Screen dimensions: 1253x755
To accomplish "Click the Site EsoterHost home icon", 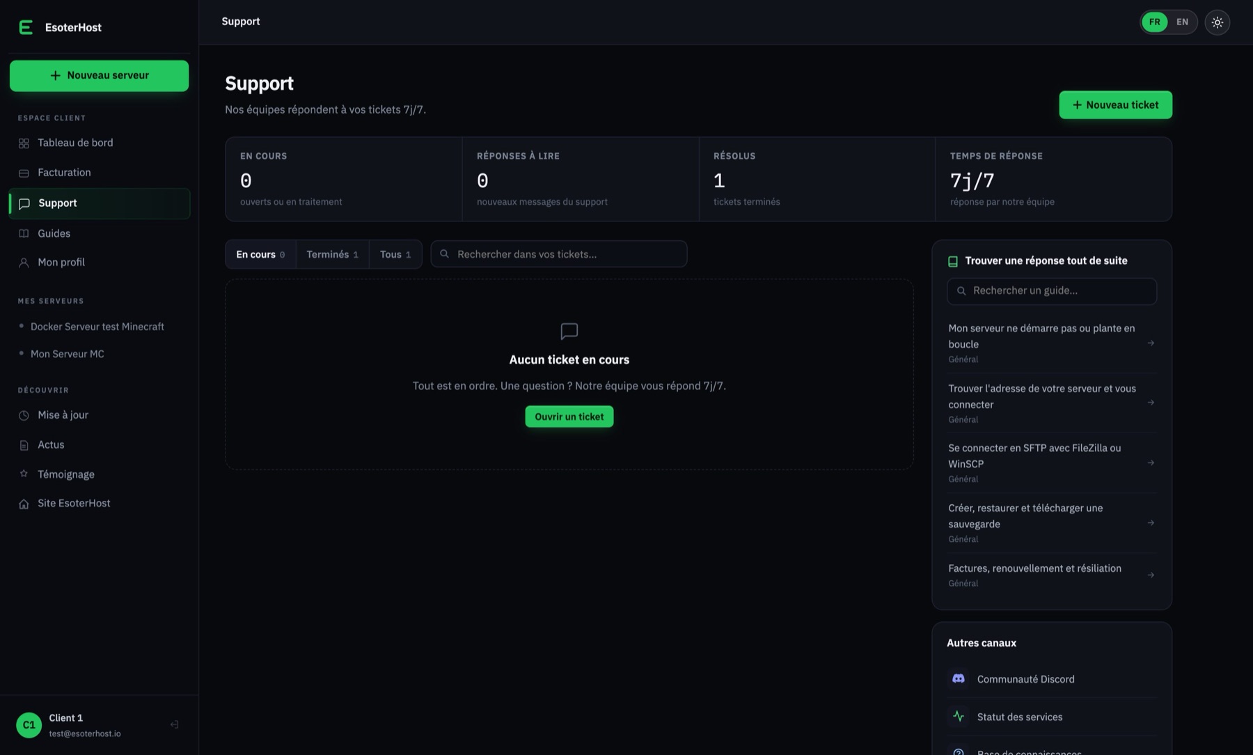I will (x=24, y=504).
